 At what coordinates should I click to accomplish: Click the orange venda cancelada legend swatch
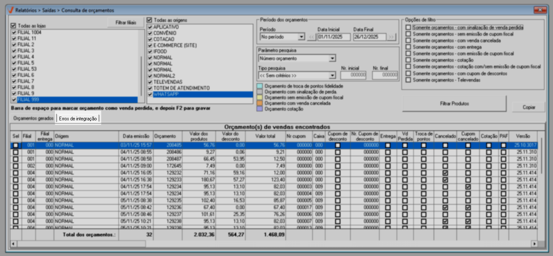(259, 104)
